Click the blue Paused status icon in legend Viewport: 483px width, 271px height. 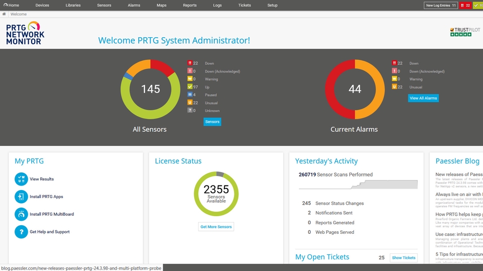(x=190, y=95)
